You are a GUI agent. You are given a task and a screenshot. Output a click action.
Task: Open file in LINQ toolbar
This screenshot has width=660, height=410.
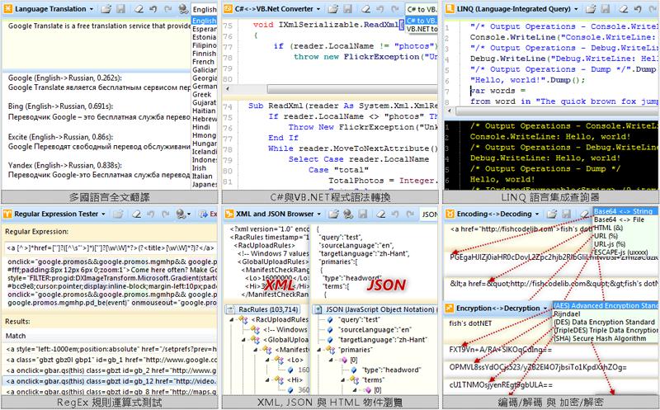click(x=591, y=9)
